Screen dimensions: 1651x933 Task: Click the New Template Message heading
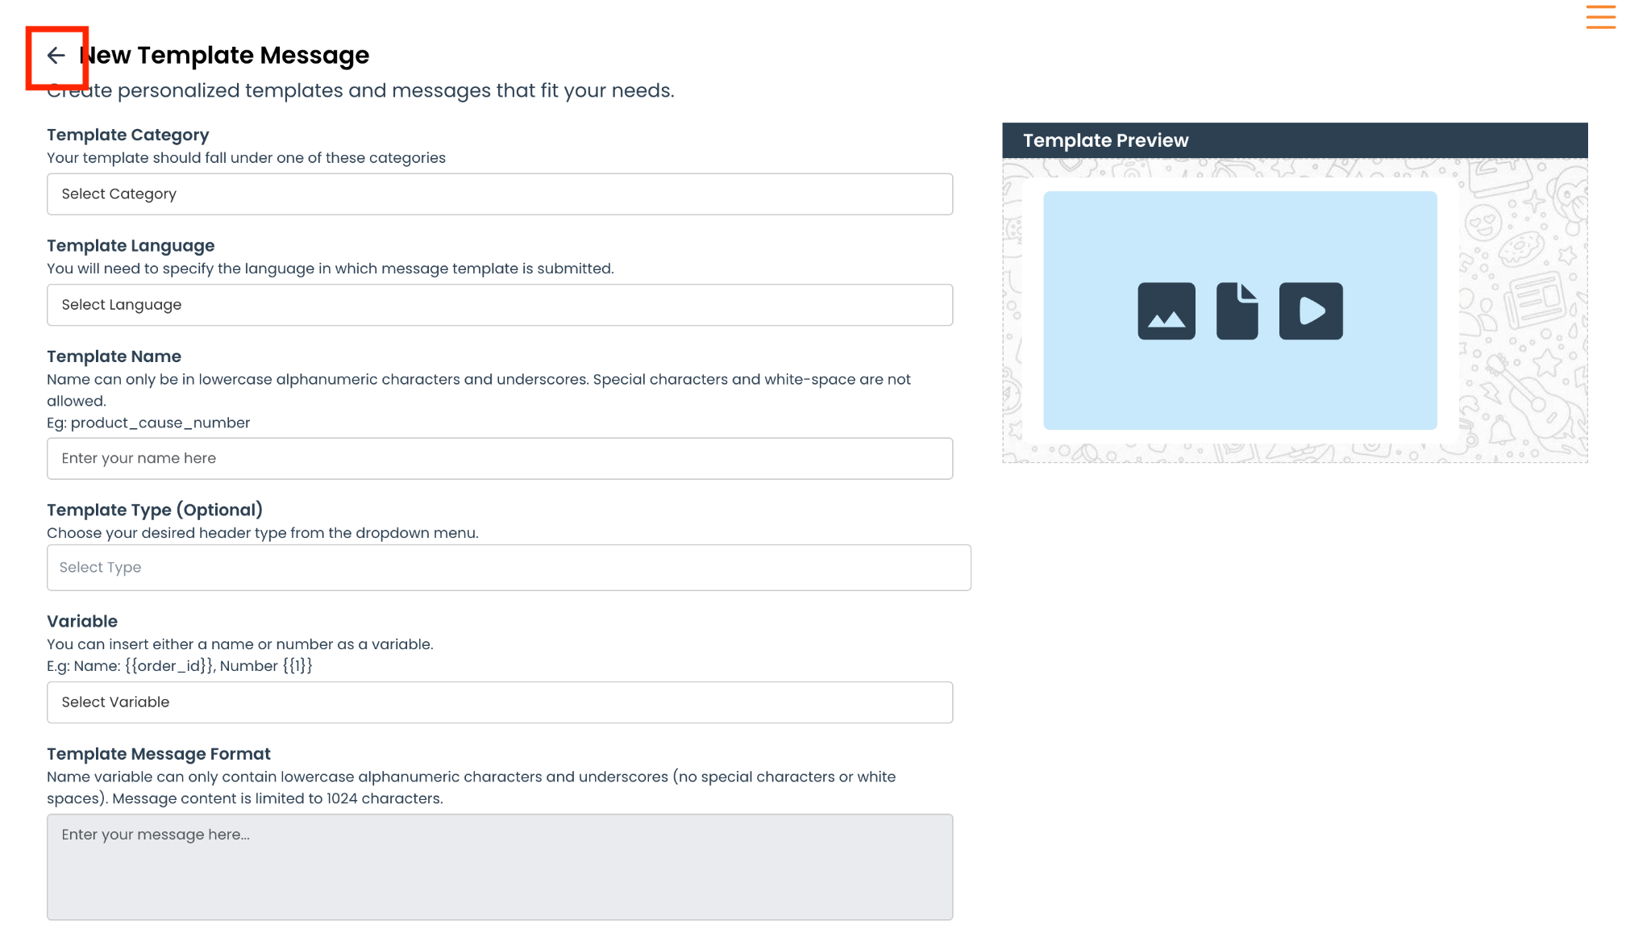tap(224, 55)
